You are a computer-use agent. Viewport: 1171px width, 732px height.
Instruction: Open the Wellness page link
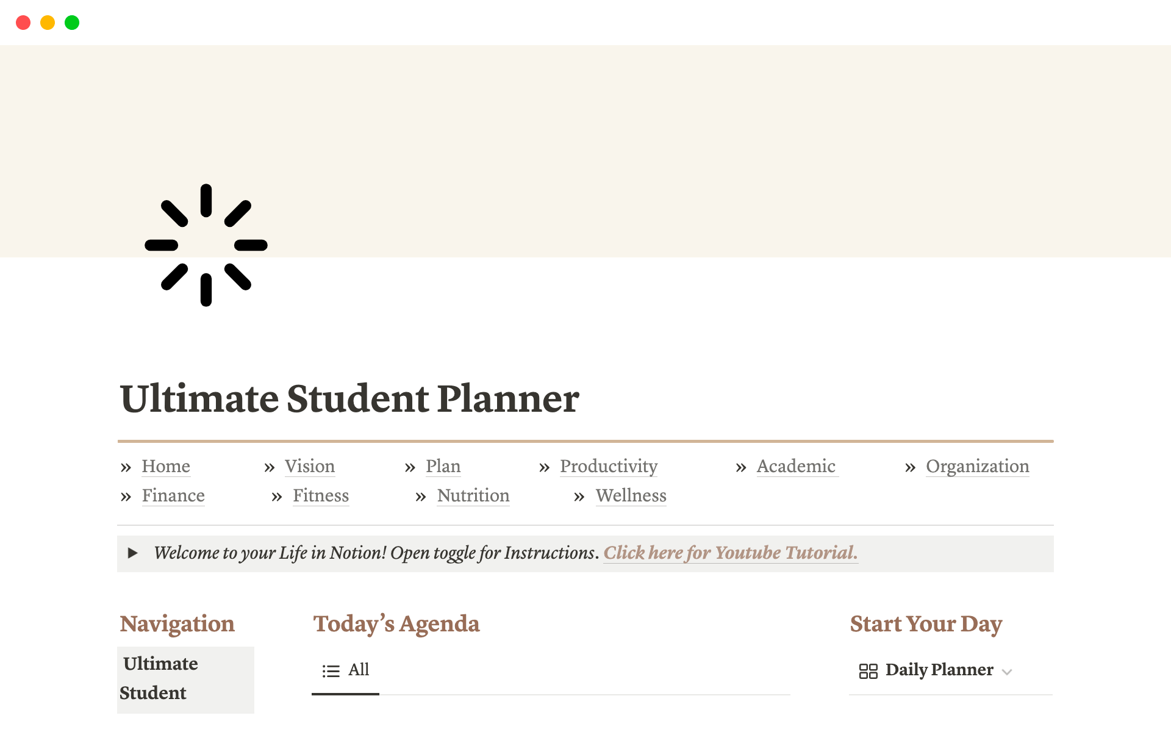tap(631, 496)
